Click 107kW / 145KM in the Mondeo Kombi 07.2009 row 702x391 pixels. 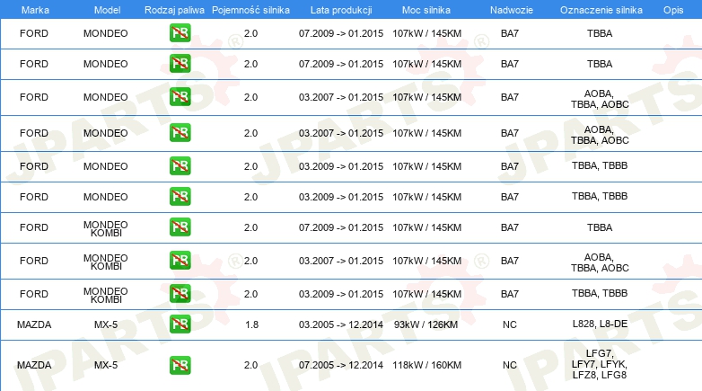click(x=426, y=227)
